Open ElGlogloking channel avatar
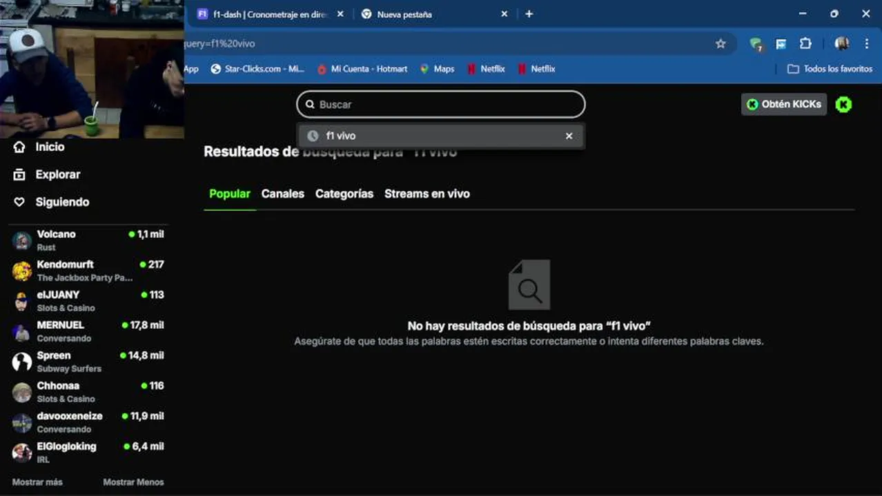 (22, 453)
